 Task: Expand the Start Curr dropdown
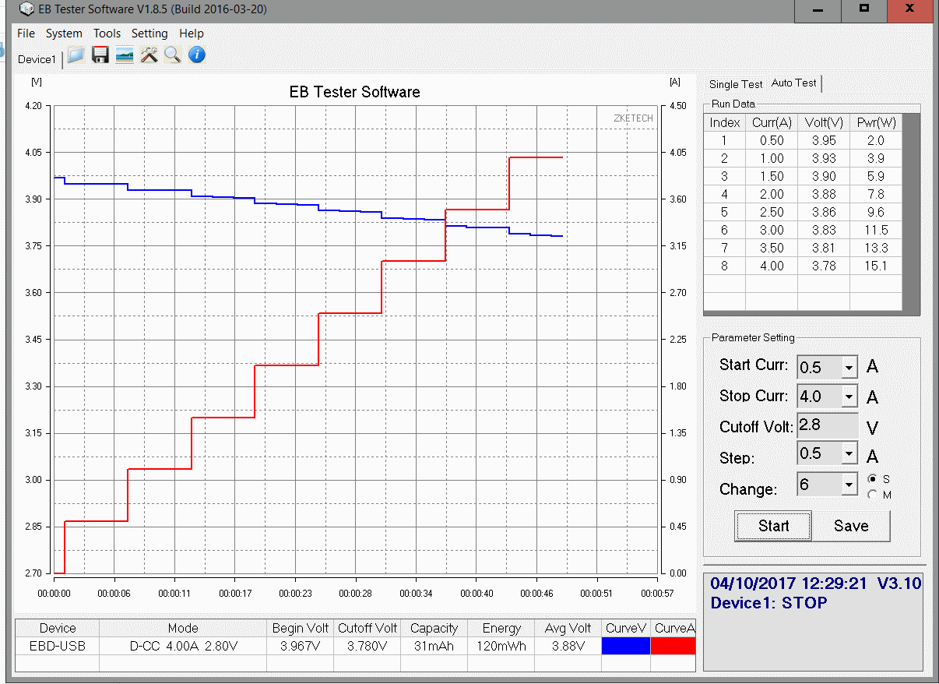[849, 367]
